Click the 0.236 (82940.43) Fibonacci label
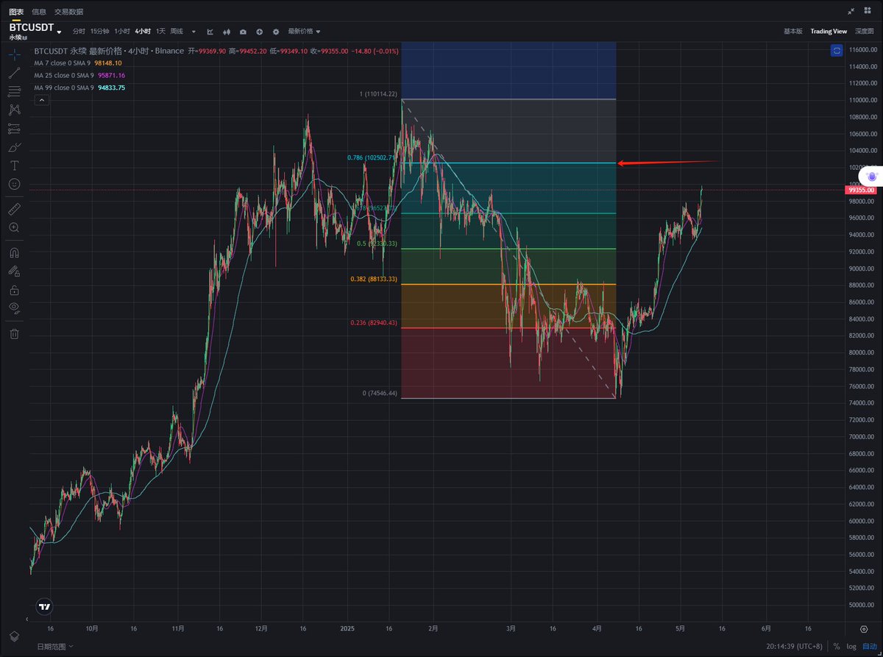The image size is (883, 657). [x=373, y=322]
